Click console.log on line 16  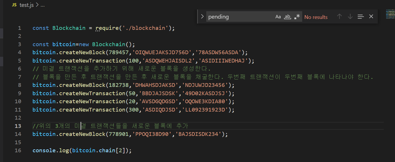pos(51,151)
